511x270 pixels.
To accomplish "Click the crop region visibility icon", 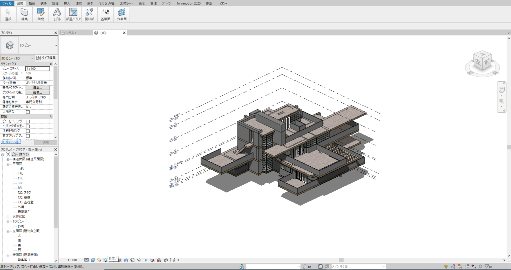I will pyautogui.click(x=126, y=260).
